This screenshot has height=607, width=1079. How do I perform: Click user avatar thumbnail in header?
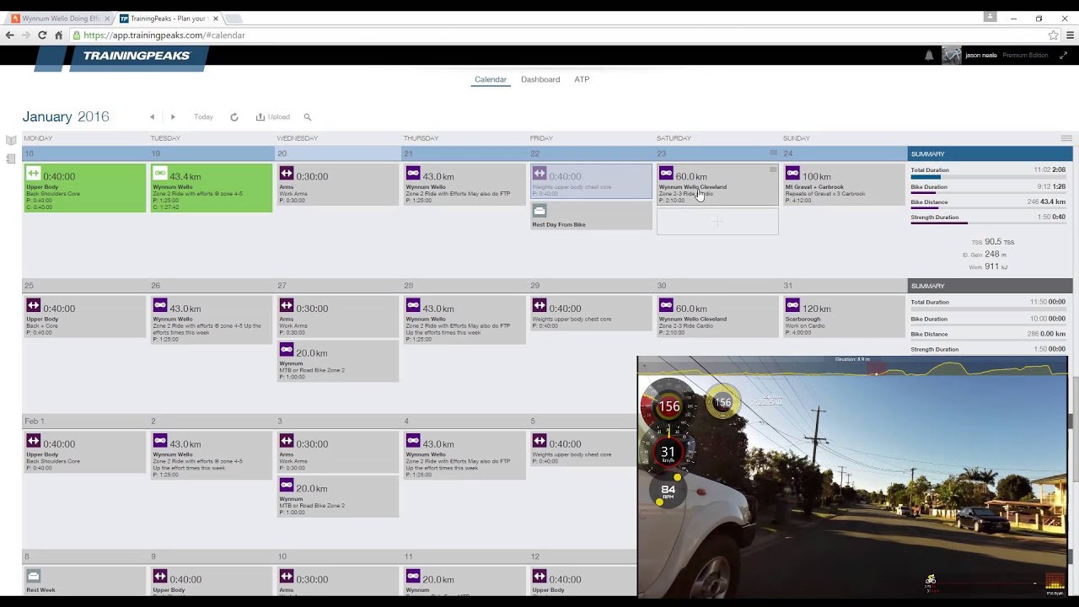(951, 56)
